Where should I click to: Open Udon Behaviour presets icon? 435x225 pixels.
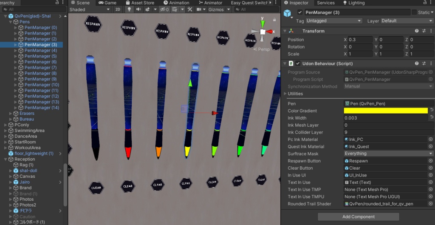pyautogui.click(x=424, y=64)
